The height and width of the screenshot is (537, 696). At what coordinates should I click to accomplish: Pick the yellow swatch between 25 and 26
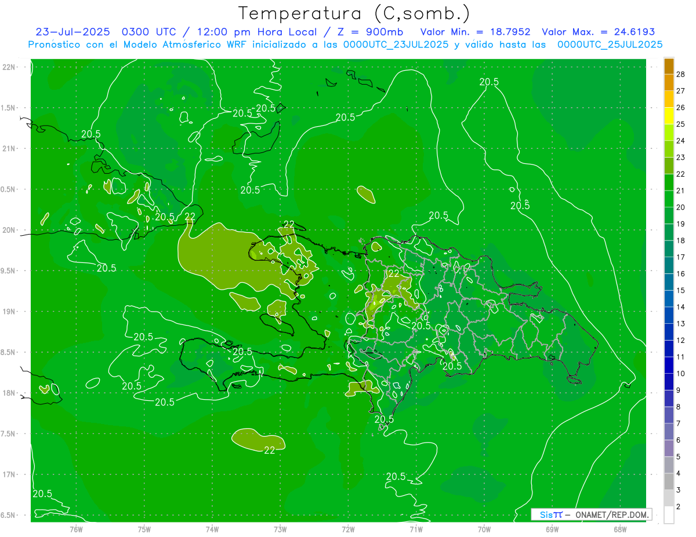click(669, 116)
